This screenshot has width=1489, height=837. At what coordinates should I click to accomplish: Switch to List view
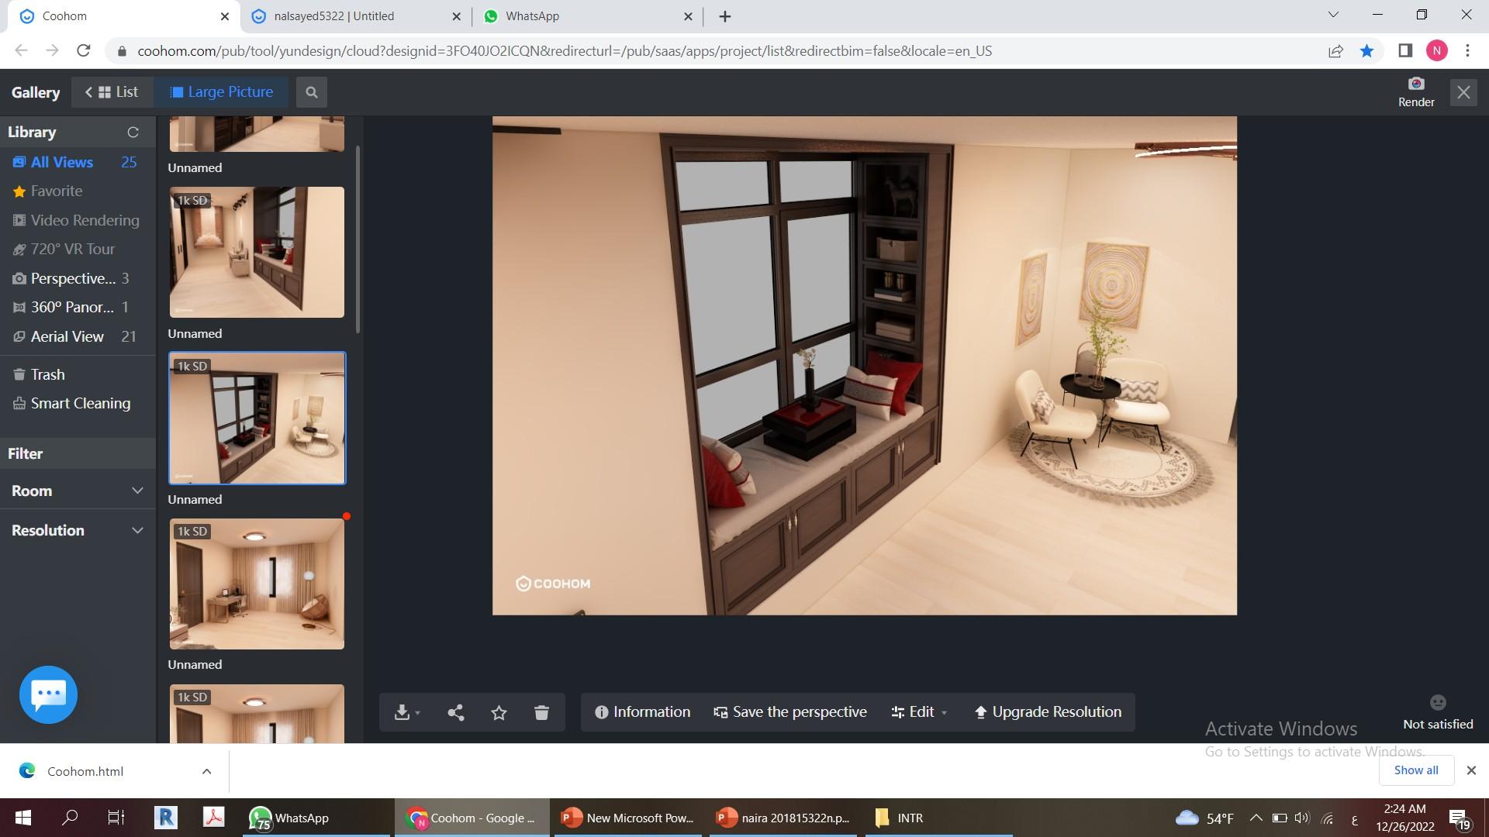coord(112,92)
